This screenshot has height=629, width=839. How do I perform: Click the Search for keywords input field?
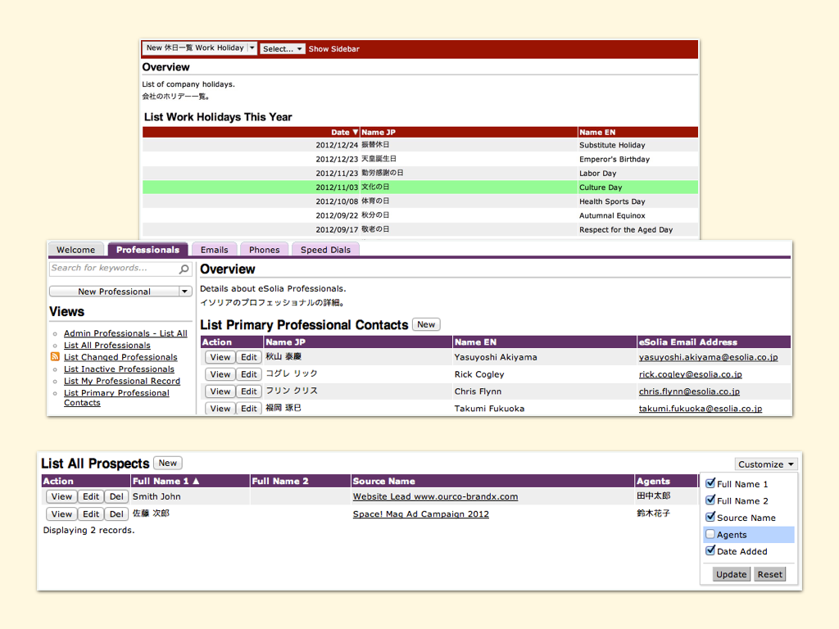[x=112, y=269]
